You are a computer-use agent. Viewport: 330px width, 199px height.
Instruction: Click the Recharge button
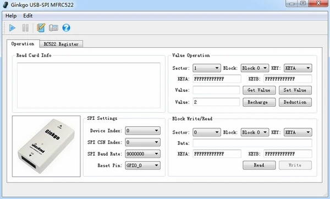pos(259,102)
